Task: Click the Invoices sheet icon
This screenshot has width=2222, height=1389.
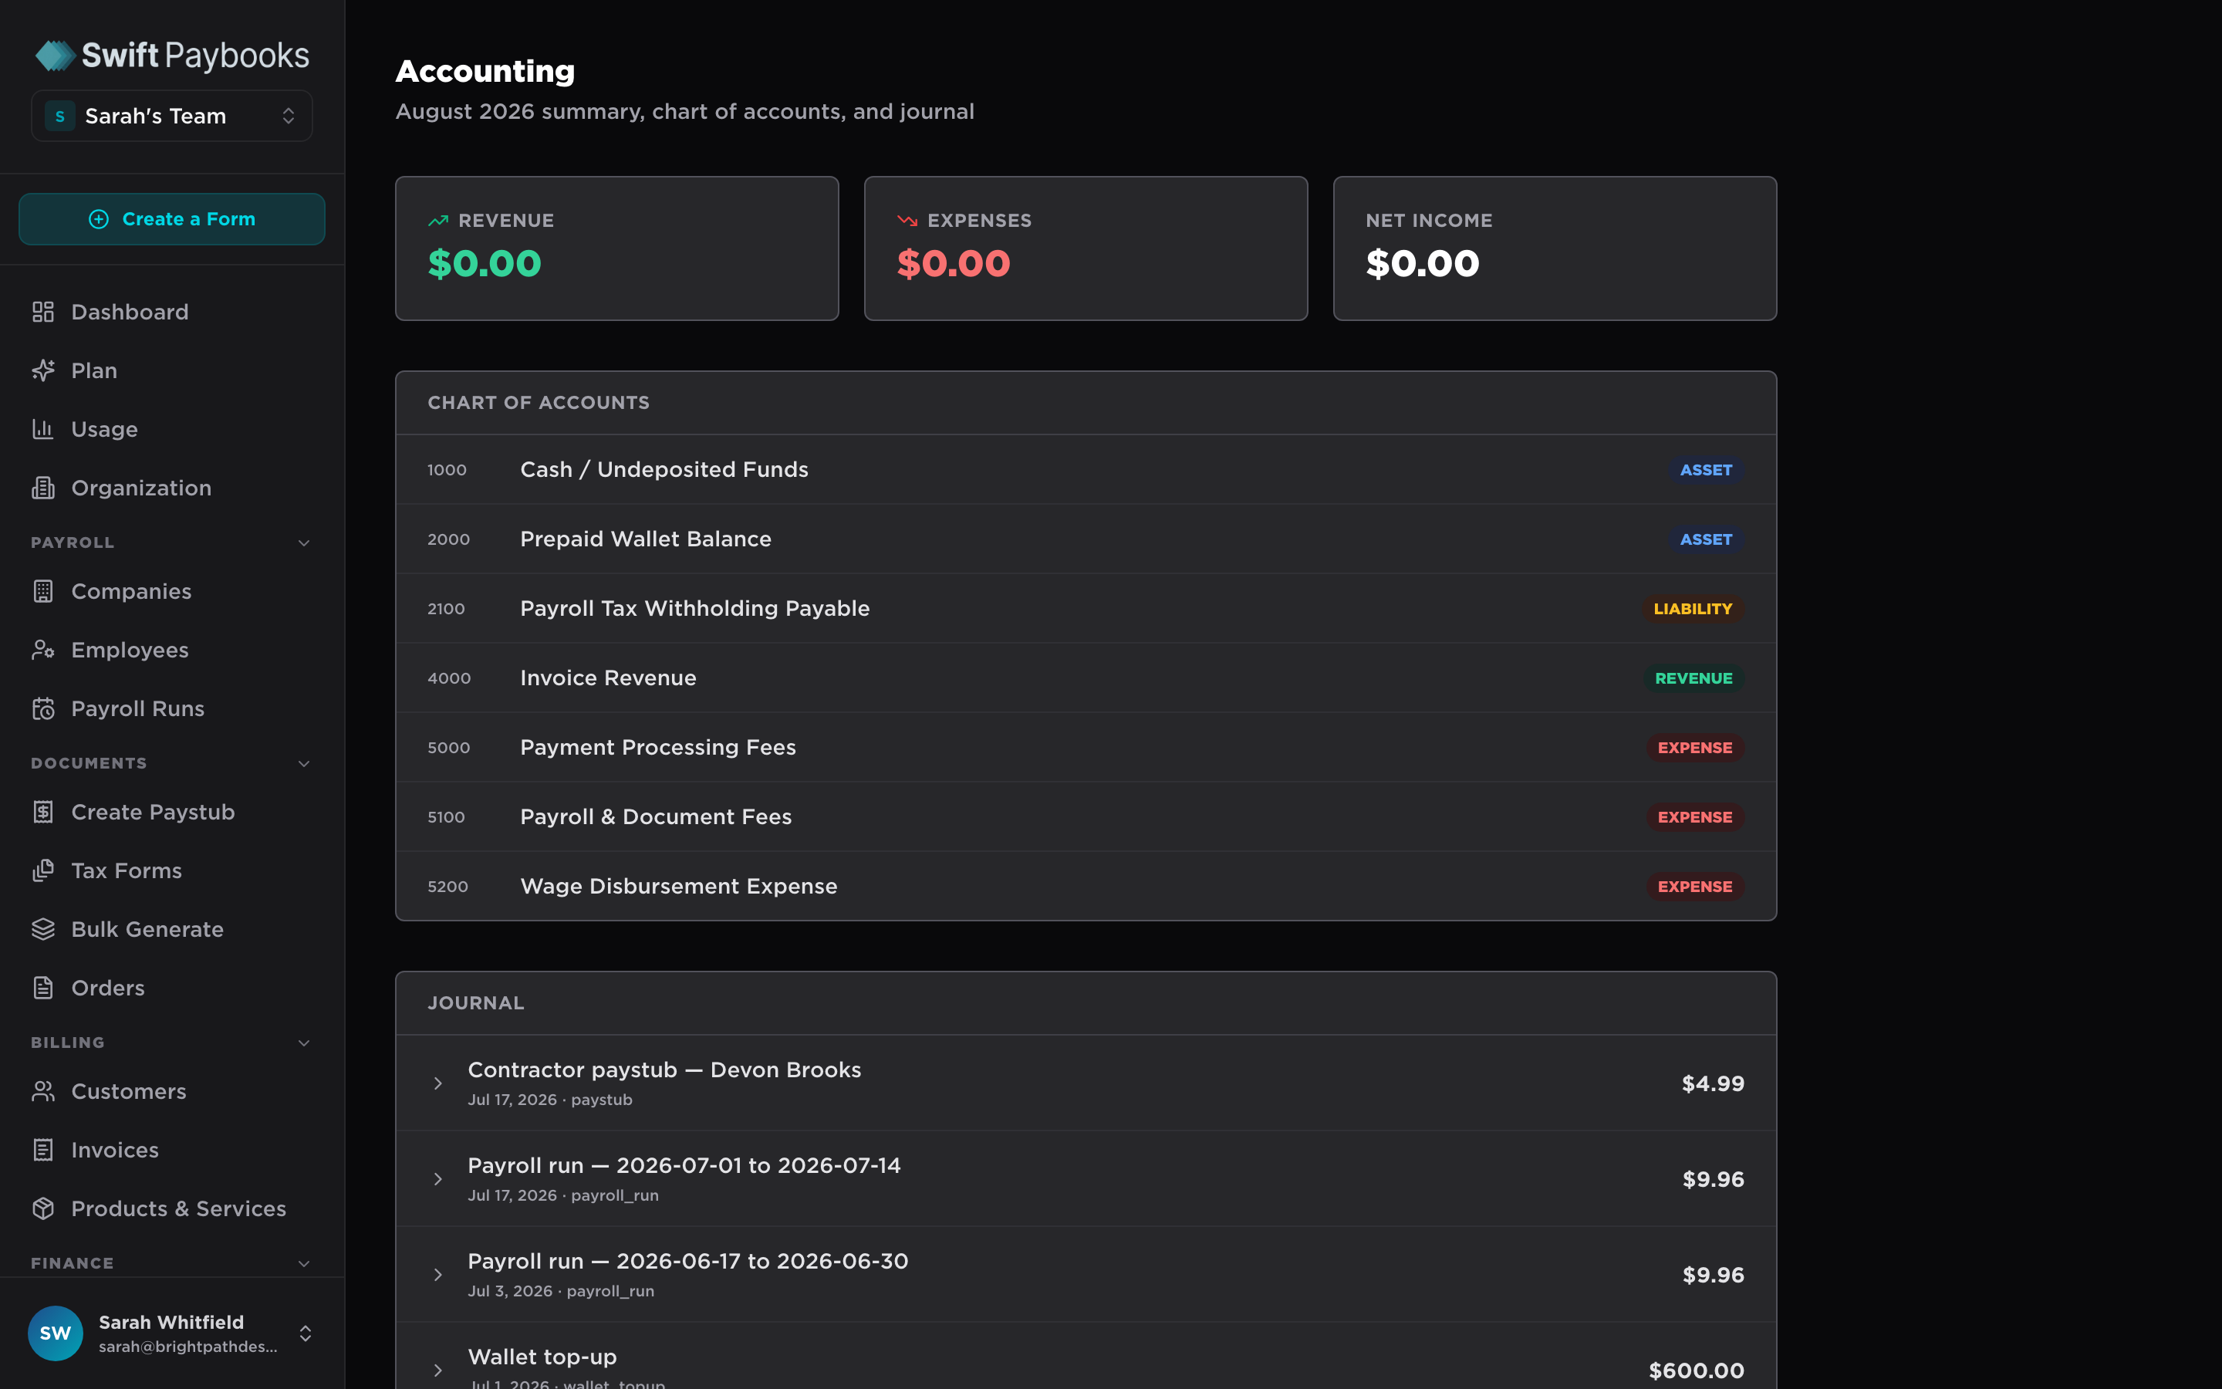Action: (43, 1150)
